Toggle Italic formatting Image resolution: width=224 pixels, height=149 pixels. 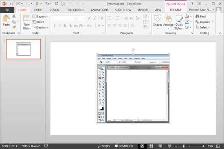(60, 26)
